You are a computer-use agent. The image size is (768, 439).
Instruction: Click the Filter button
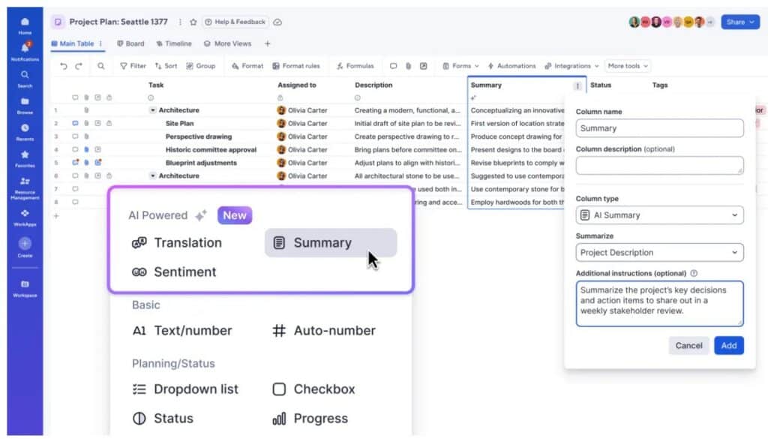point(133,65)
